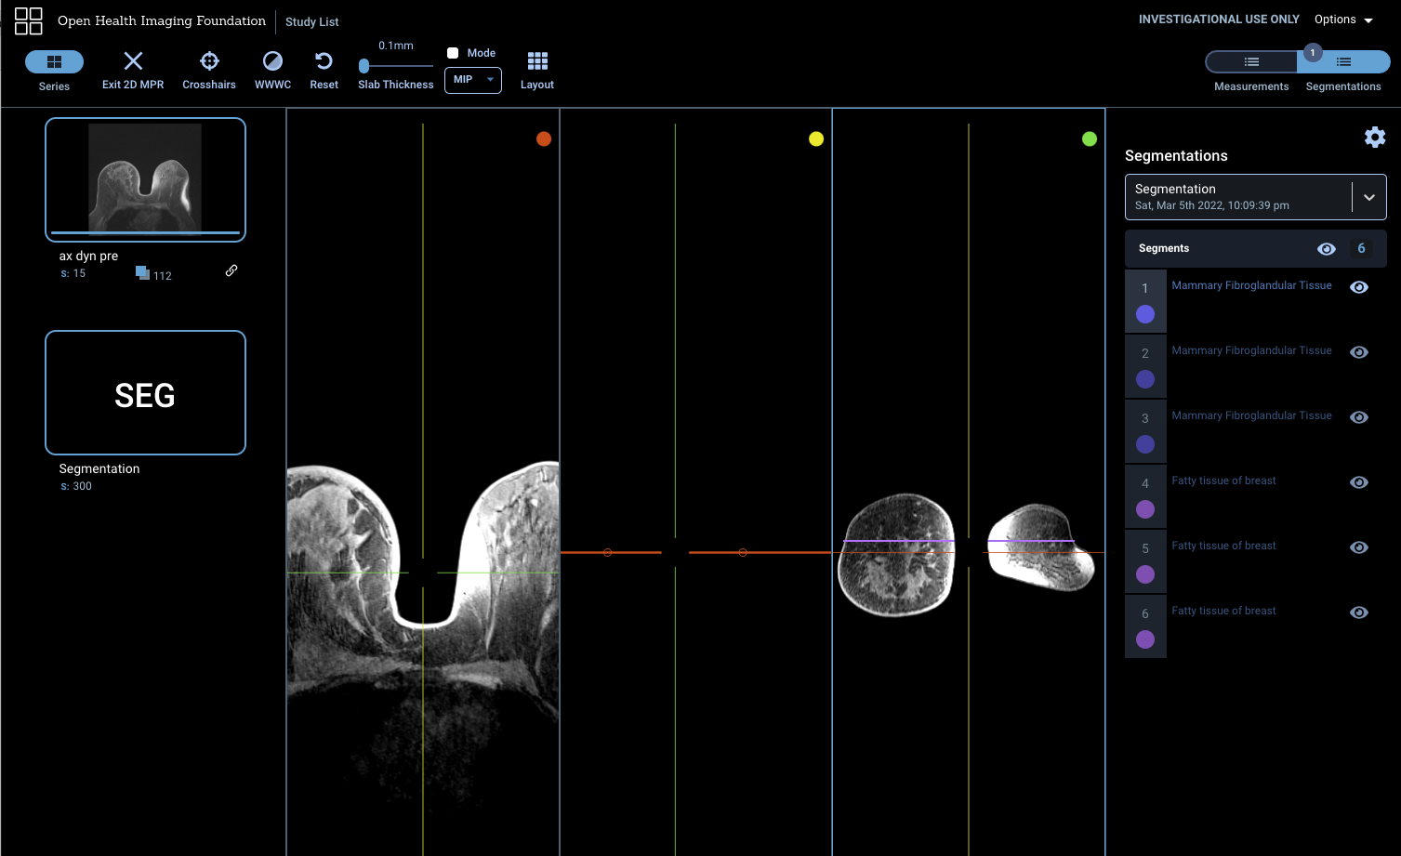Expand the Segmentation date dropdown
The height and width of the screenshot is (856, 1401).
1368,196
